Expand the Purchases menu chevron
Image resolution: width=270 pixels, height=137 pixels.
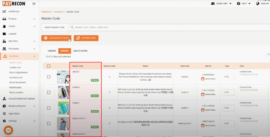point(34,49)
